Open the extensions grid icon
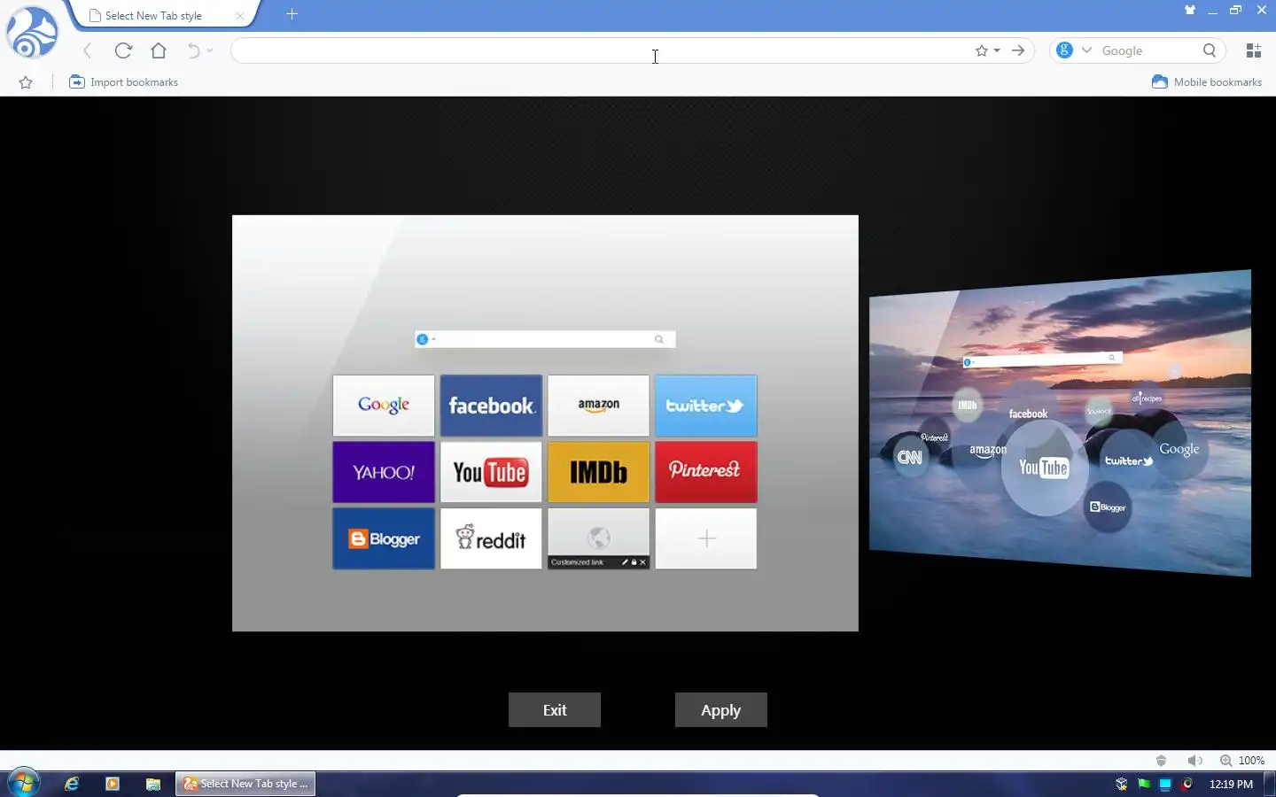The width and height of the screenshot is (1276, 797). coord(1253,50)
